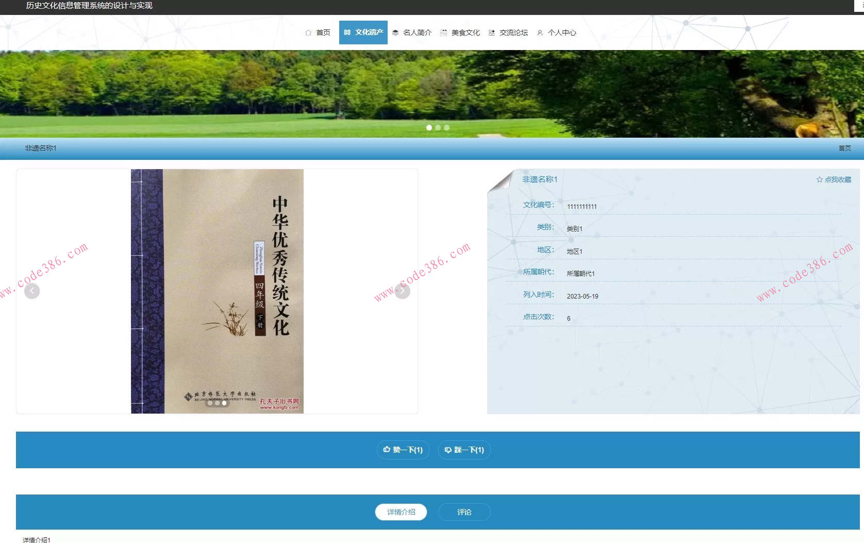Click the 点我收藏 link

coord(838,179)
